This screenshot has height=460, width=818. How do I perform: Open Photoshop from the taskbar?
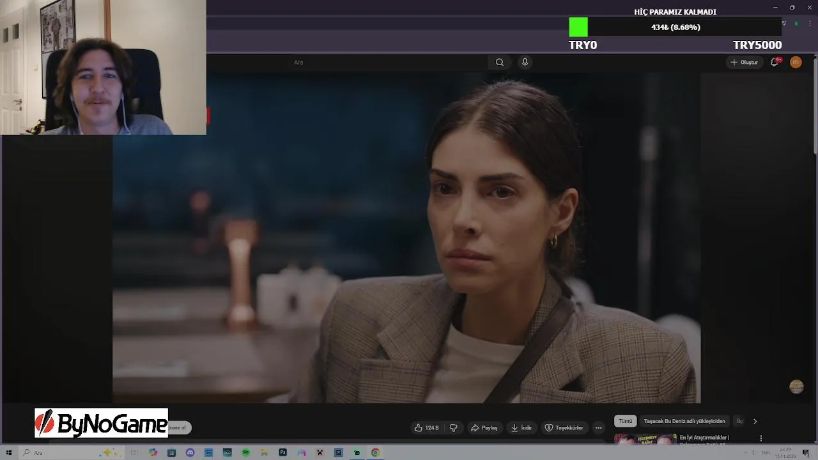tap(282, 452)
